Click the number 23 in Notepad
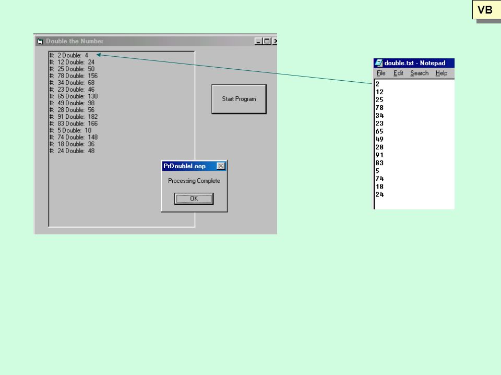 (379, 123)
